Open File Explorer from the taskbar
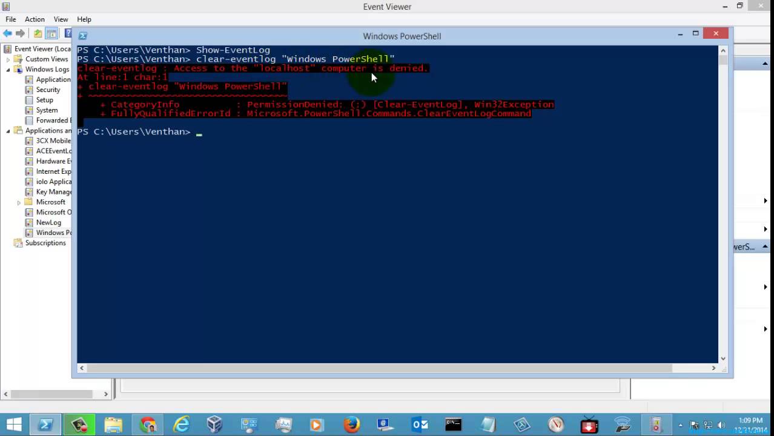774x436 pixels. pos(113,424)
